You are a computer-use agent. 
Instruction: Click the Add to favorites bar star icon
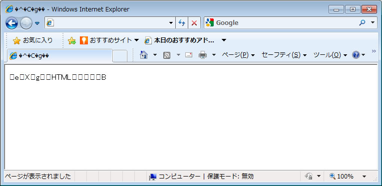pyautogui.click(x=72, y=40)
